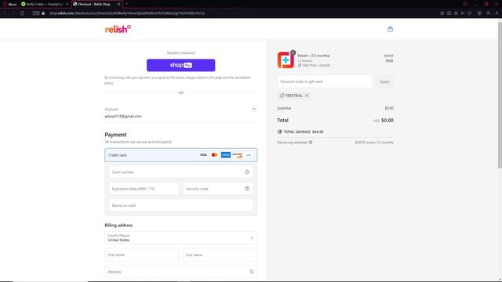Focus the Expiration date field
Screen dimensions: 502x282
pos(144,189)
